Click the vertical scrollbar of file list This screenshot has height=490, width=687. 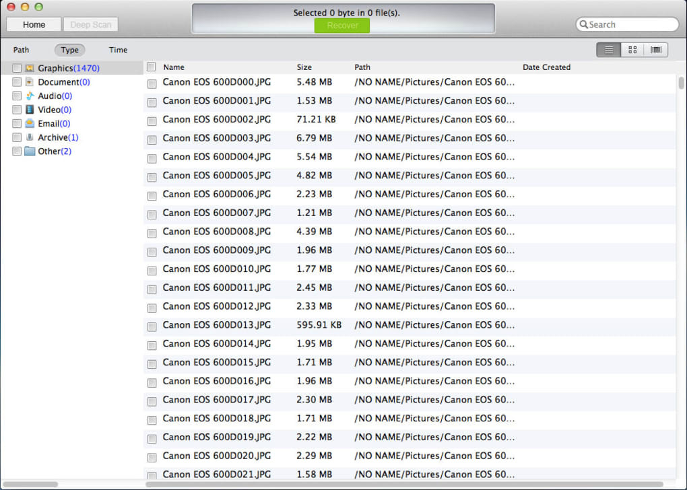coord(681,83)
